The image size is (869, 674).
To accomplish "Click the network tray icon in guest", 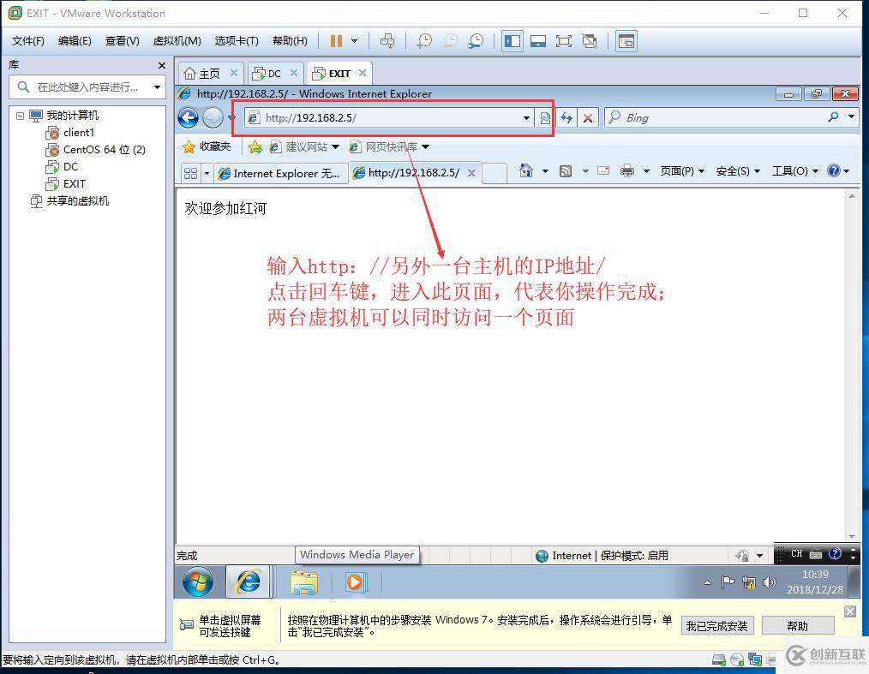I will pos(749,582).
